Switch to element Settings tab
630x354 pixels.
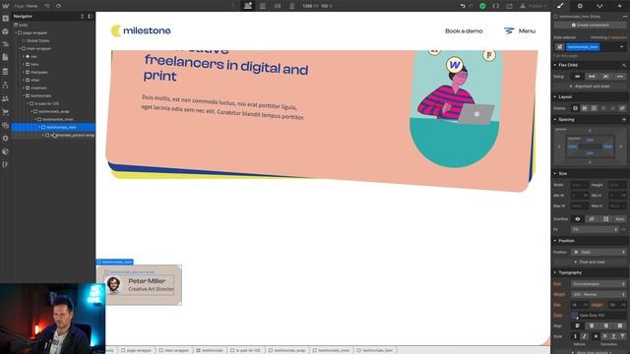(580, 6)
